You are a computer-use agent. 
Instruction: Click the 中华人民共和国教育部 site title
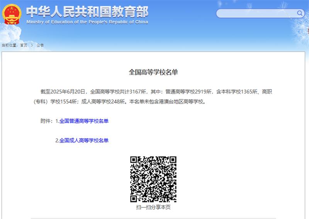coord(87,12)
